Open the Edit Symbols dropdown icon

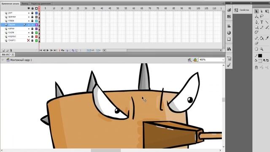click(195, 60)
